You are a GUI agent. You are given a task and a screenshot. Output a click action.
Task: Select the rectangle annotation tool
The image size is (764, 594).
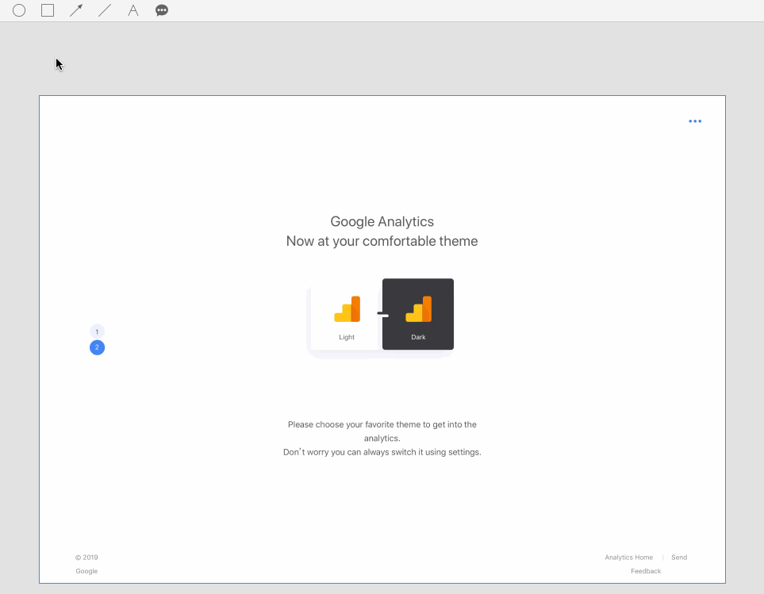(x=48, y=10)
